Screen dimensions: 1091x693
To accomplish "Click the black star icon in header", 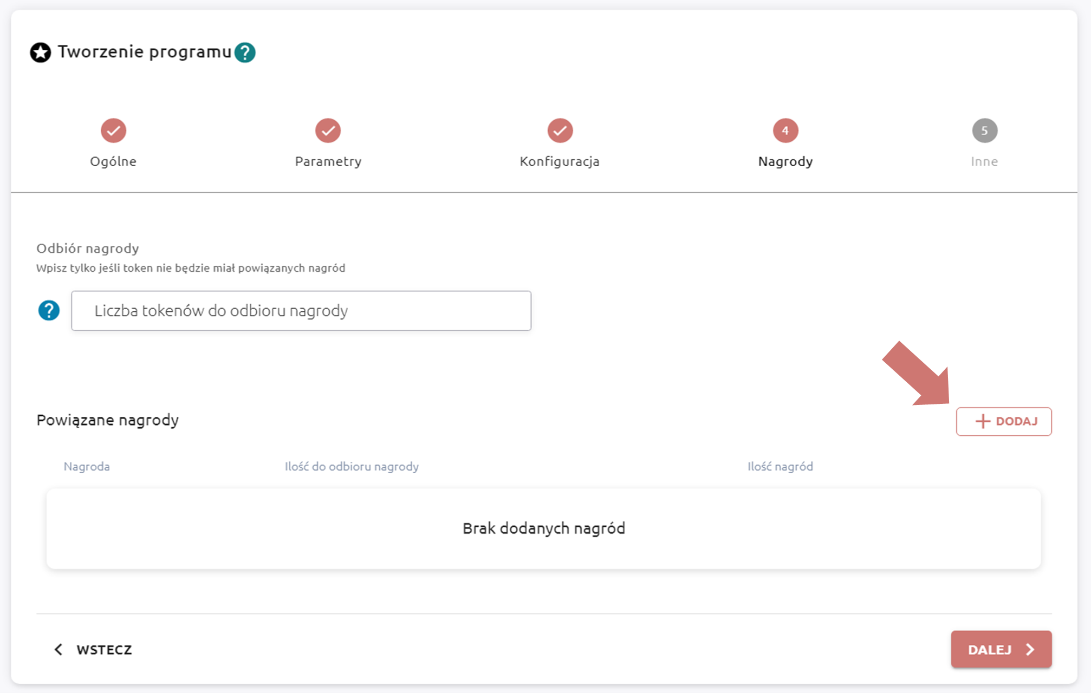I will pos(41,53).
